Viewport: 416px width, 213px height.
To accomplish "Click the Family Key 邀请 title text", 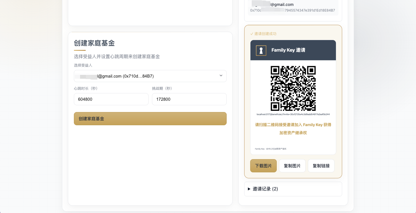I will (288, 50).
